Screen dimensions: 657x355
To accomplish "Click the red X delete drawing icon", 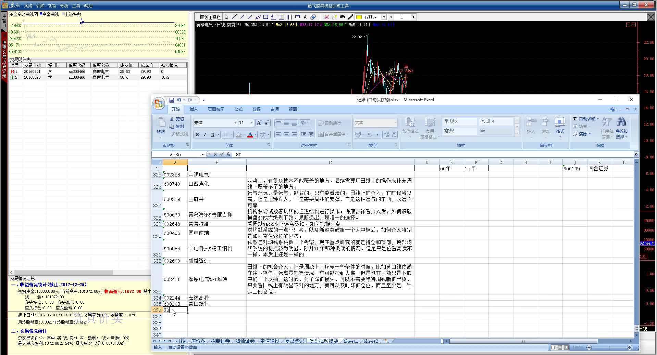I will click(327, 17).
